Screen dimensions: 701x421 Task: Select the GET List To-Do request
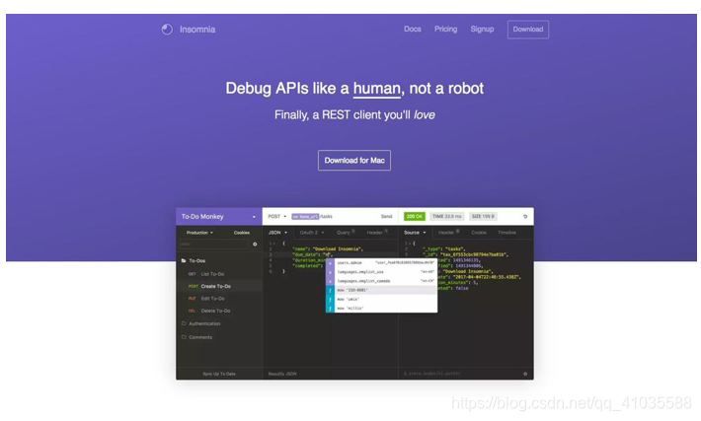click(x=218, y=274)
